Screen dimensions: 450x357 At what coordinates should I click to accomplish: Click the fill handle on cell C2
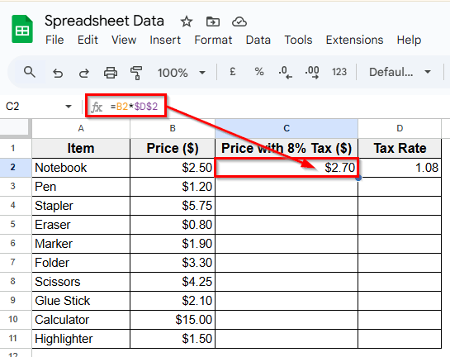(358, 178)
